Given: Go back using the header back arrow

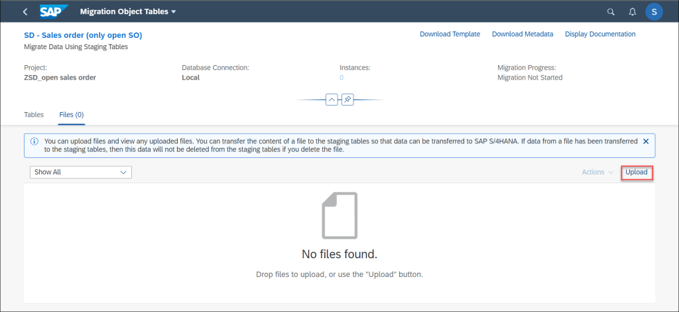Looking at the screenshot, I should click(x=25, y=12).
